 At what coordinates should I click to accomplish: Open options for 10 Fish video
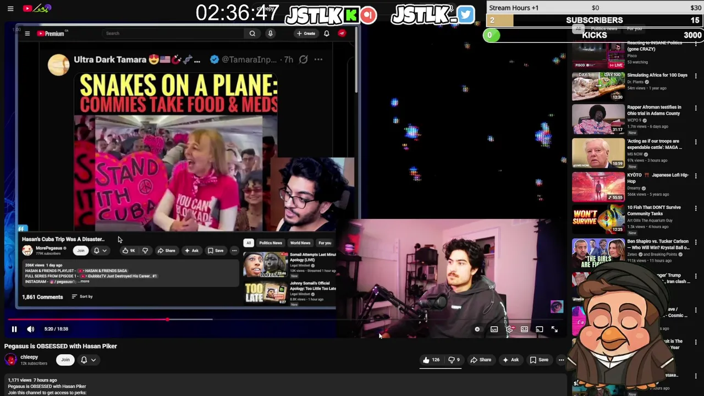click(x=696, y=208)
